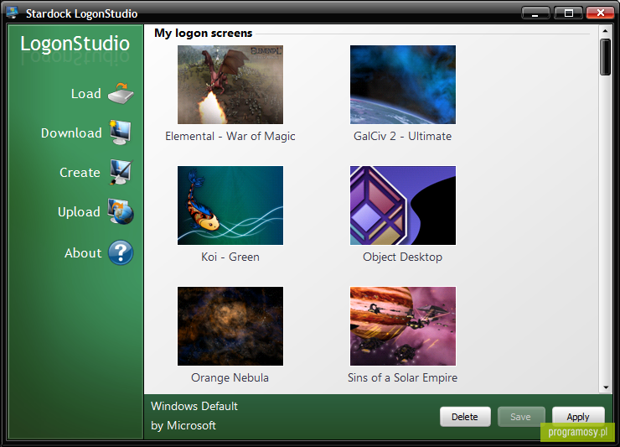Open the About sidebar label

click(83, 253)
